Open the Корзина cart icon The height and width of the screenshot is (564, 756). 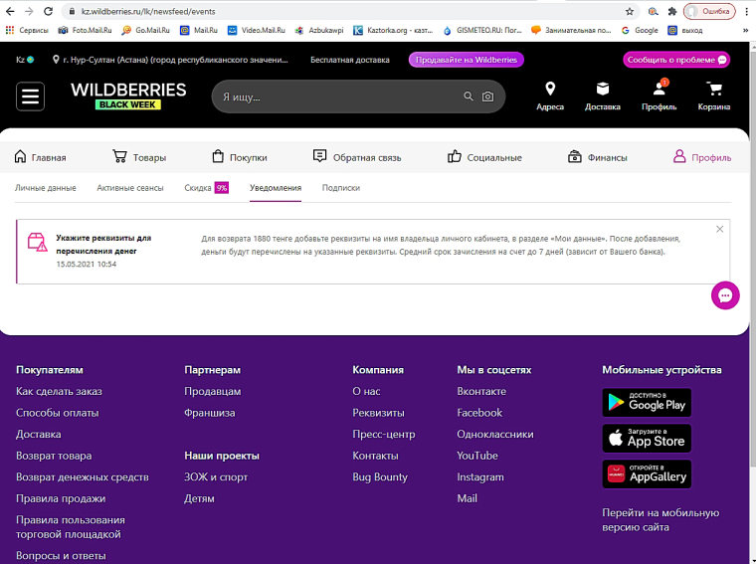[713, 95]
